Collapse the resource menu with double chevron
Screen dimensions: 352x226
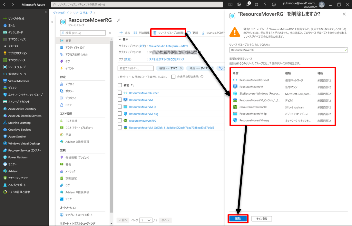point(110,33)
